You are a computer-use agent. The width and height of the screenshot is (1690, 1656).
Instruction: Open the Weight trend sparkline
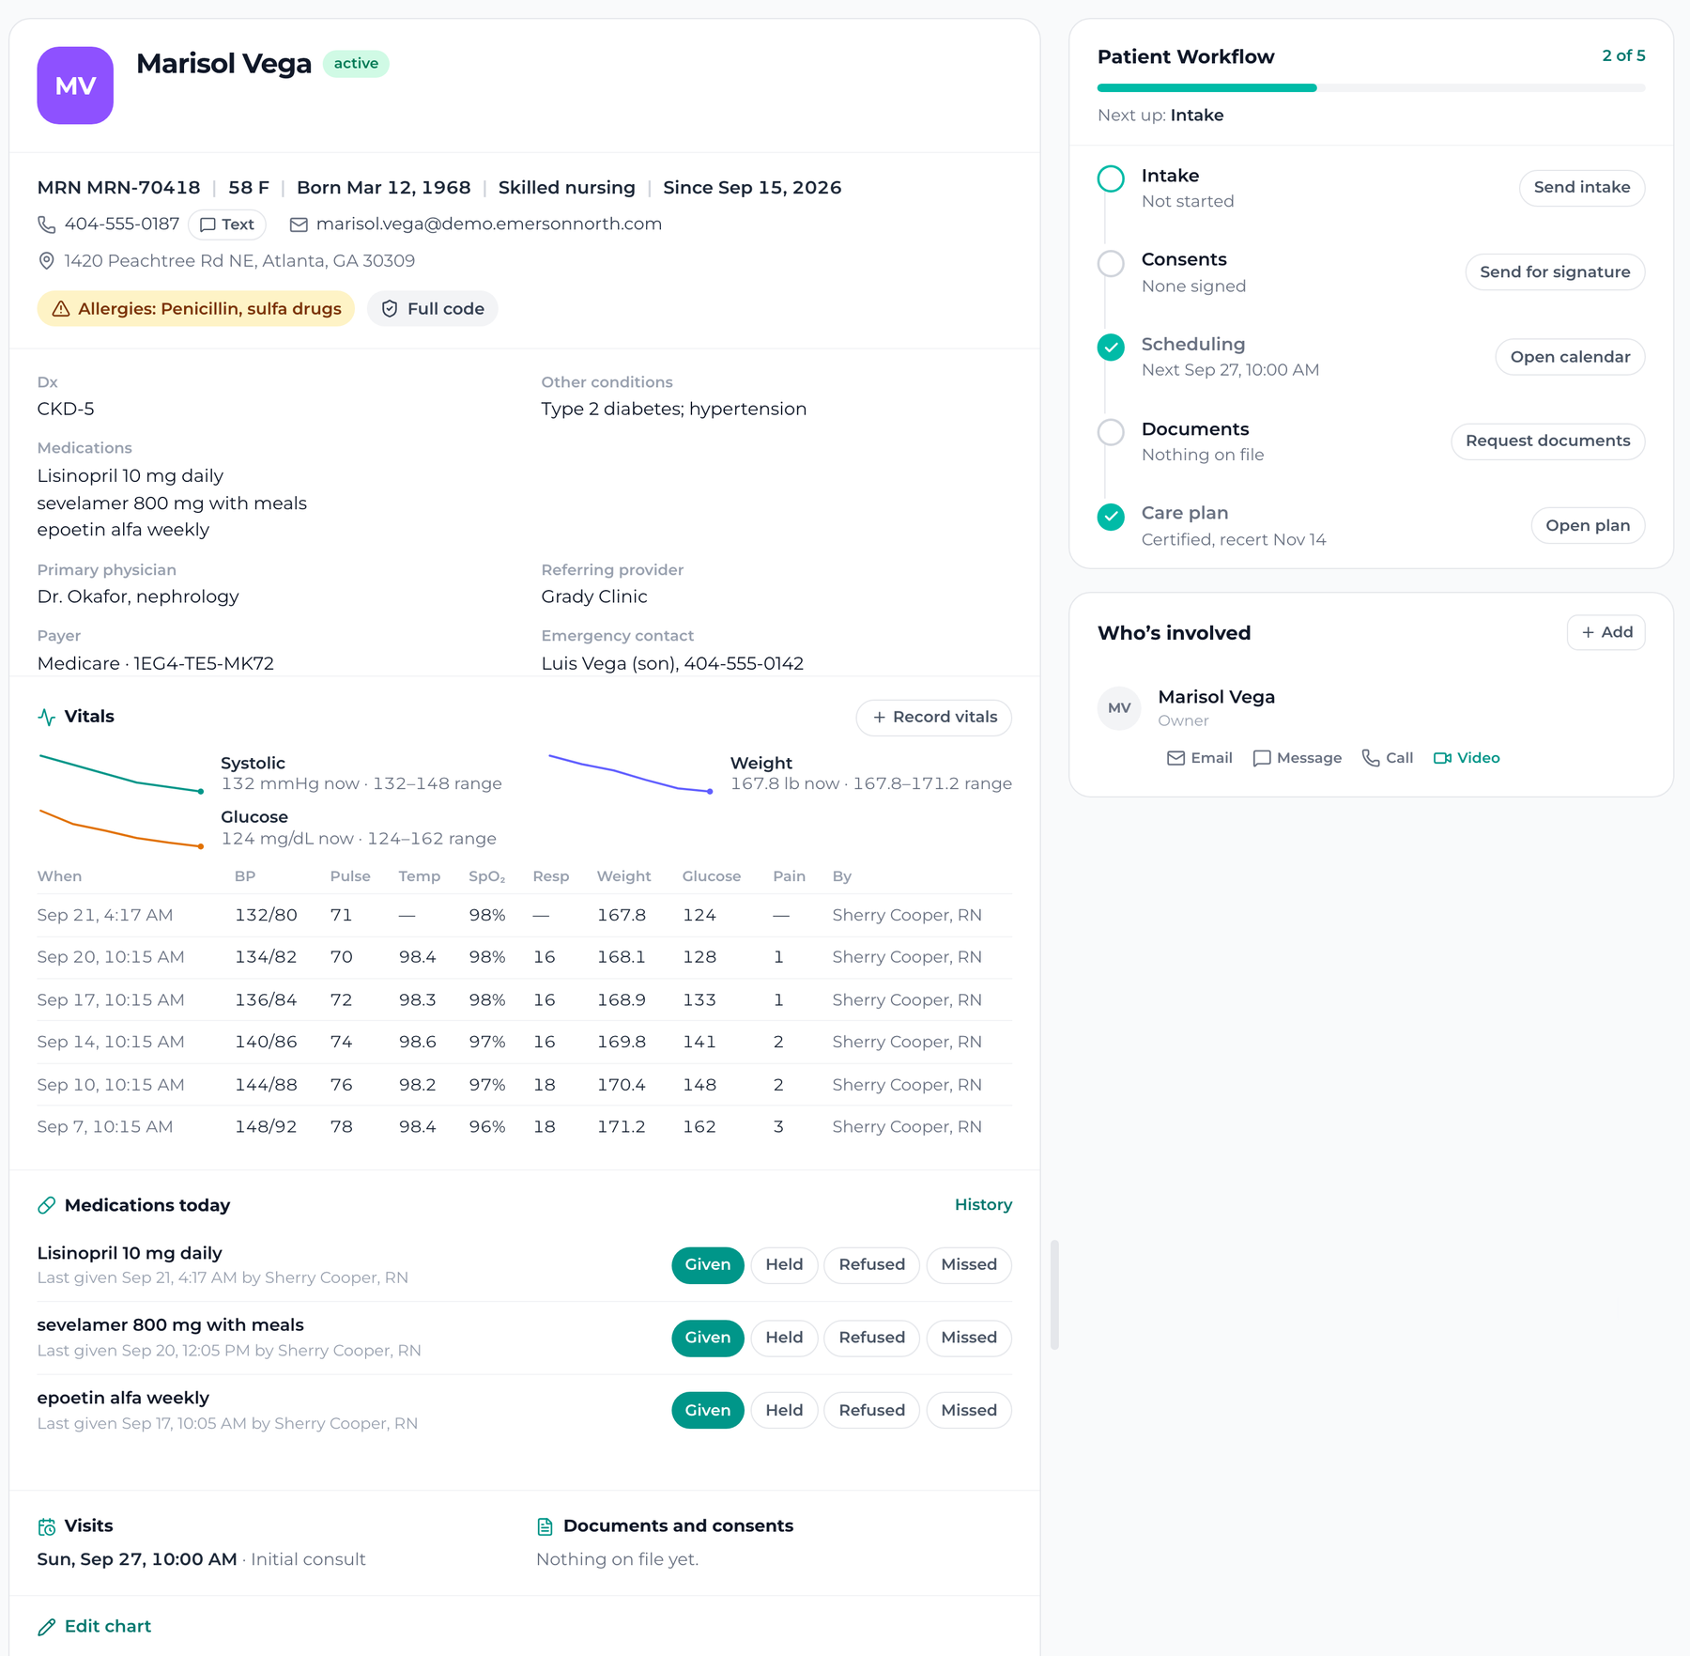631,773
